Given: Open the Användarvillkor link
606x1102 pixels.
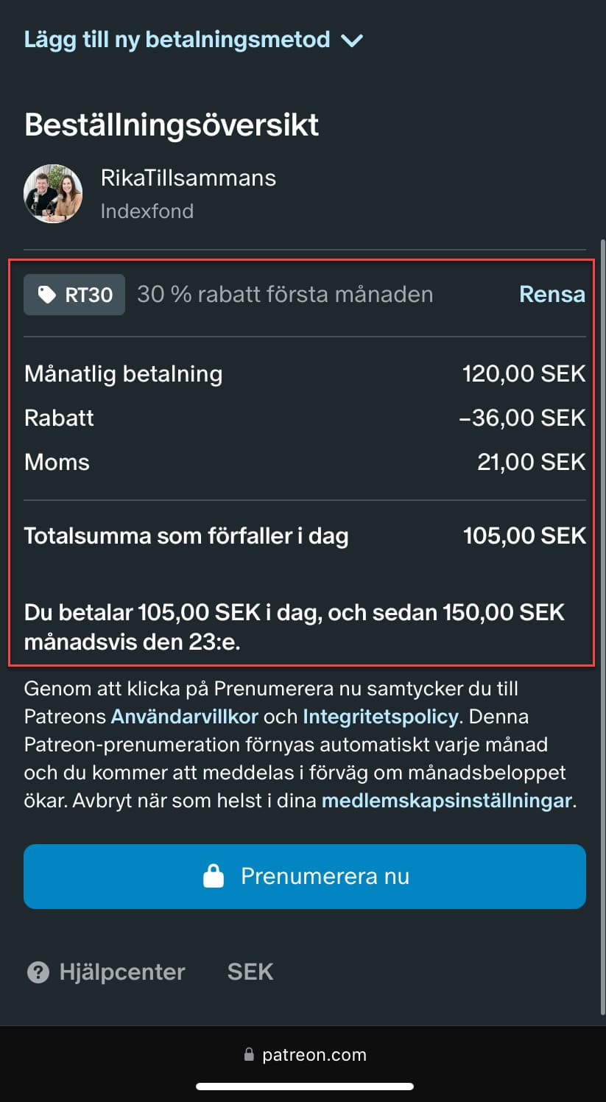Looking at the screenshot, I should point(184,716).
